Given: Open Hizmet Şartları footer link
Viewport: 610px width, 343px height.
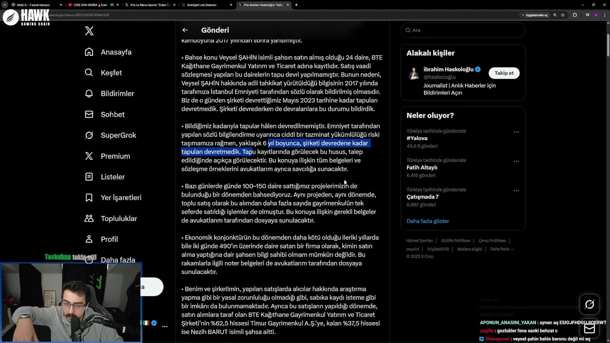Looking at the screenshot, I should click(419, 241).
